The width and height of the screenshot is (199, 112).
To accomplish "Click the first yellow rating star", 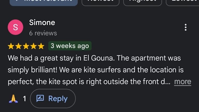I will [11, 46].
